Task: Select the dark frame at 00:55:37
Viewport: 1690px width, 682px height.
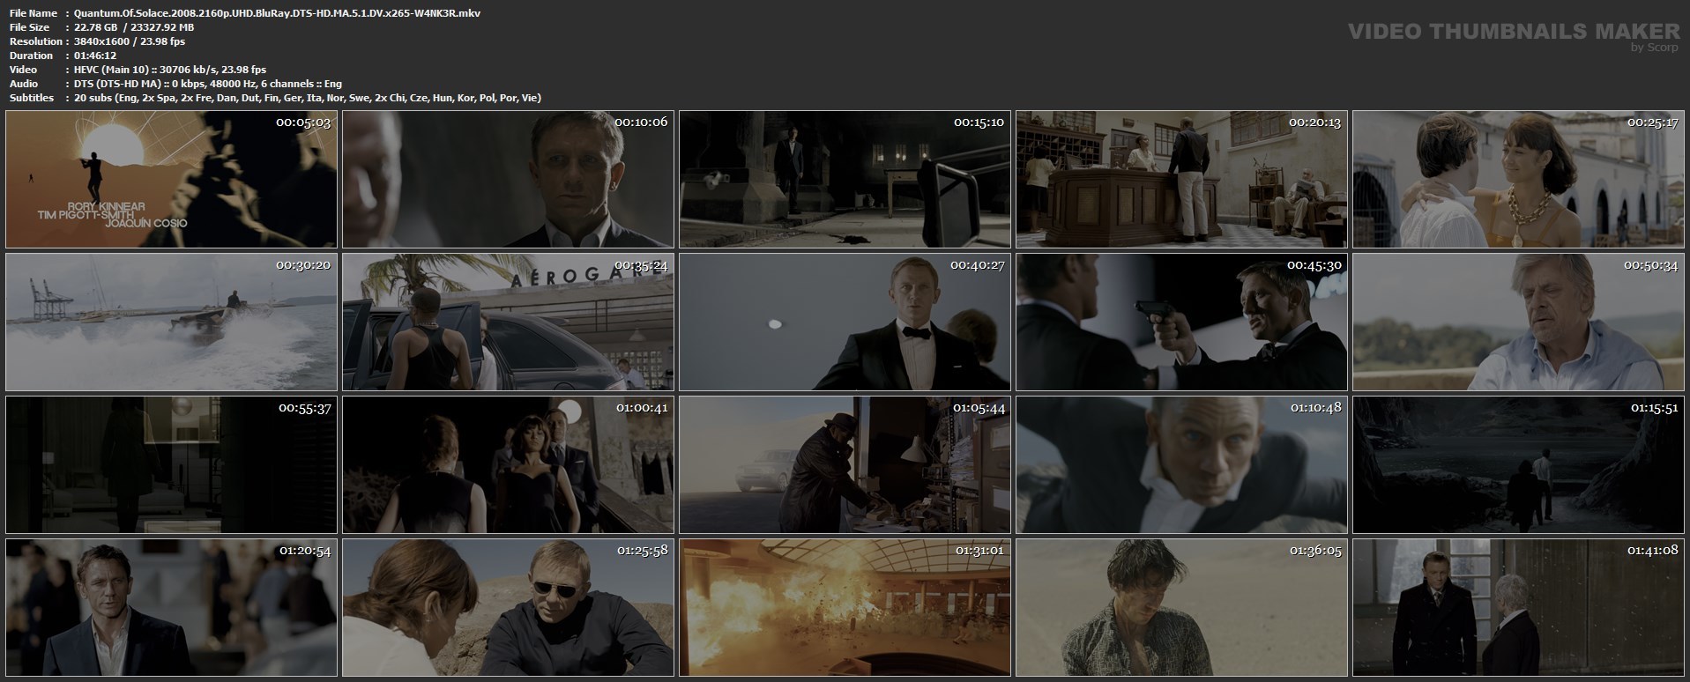Action: (171, 464)
